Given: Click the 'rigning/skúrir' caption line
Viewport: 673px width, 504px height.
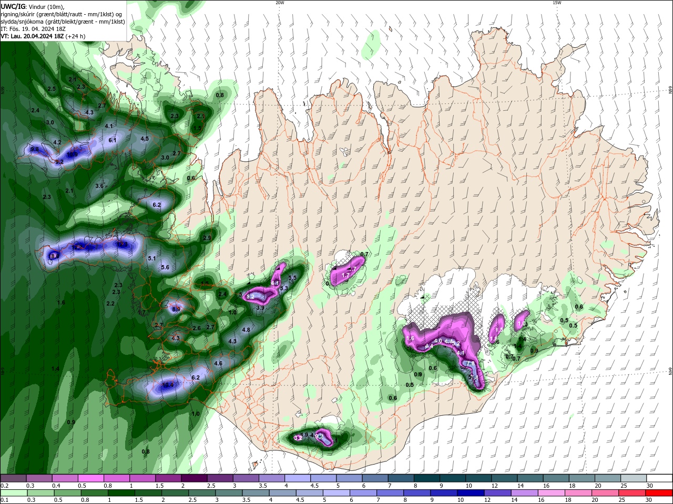Looking at the screenshot, I should coord(62,14).
